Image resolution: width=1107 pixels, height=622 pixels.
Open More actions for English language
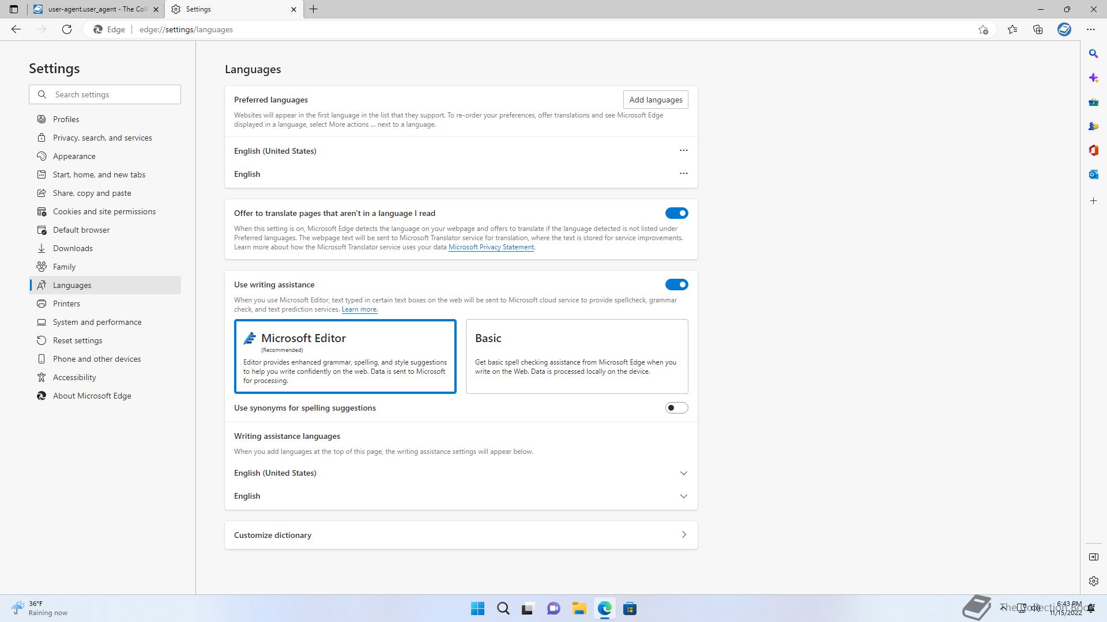click(684, 173)
